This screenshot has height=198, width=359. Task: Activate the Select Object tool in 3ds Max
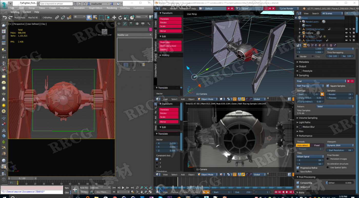point(89,17)
